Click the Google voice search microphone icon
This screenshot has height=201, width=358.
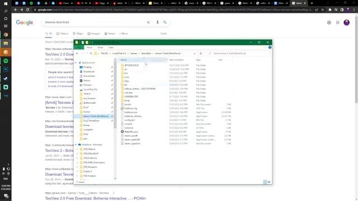[157, 22]
